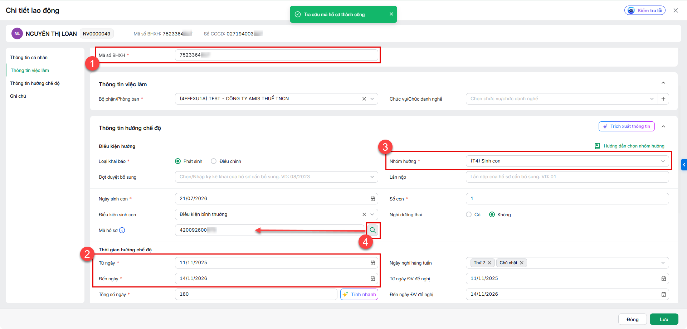Click the Tổng số ngày input field
The width and height of the screenshot is (687, 329).
256,294
